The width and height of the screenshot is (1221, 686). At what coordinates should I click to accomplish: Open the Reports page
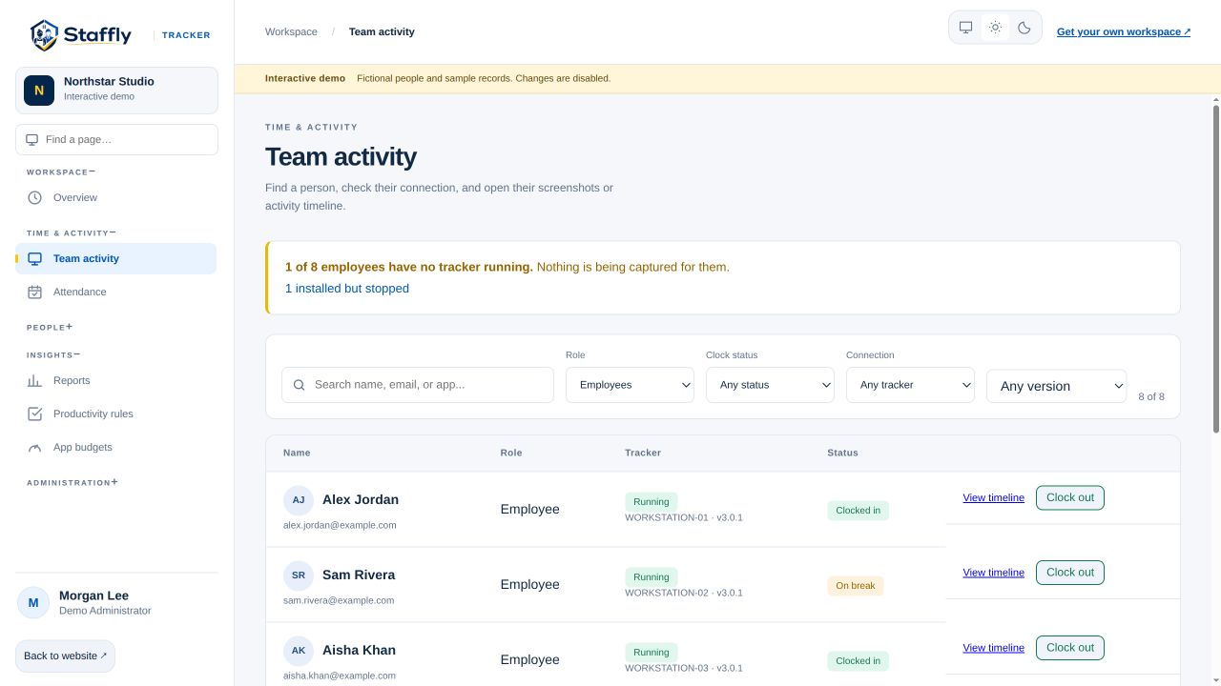(x=115, y=380)
